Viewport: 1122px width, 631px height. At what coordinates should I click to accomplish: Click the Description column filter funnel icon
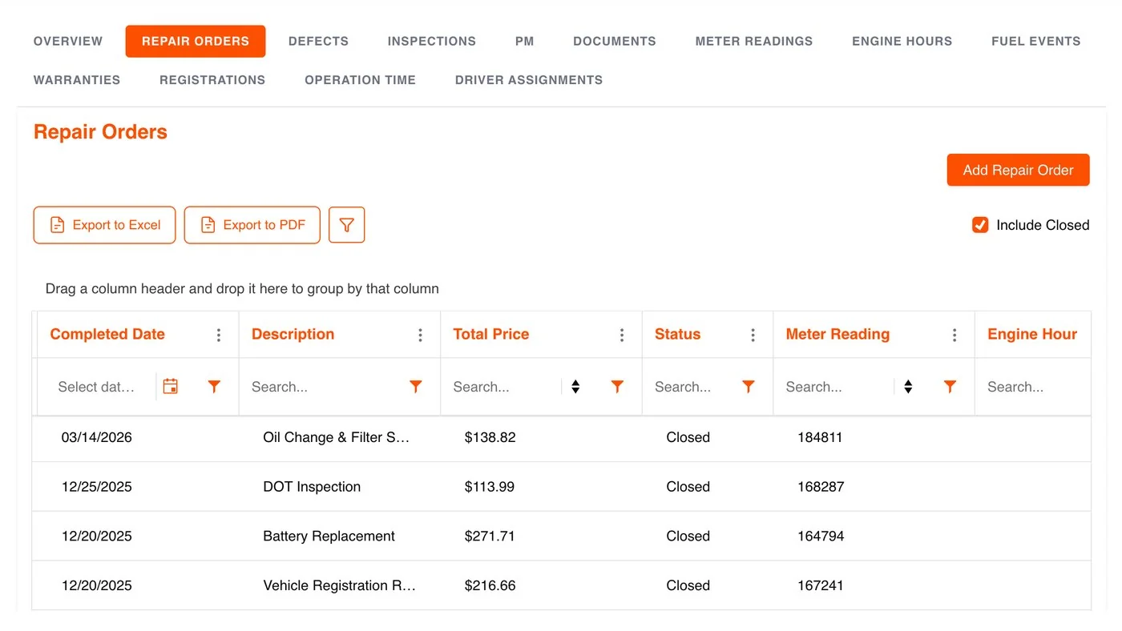tap(415, 387)
